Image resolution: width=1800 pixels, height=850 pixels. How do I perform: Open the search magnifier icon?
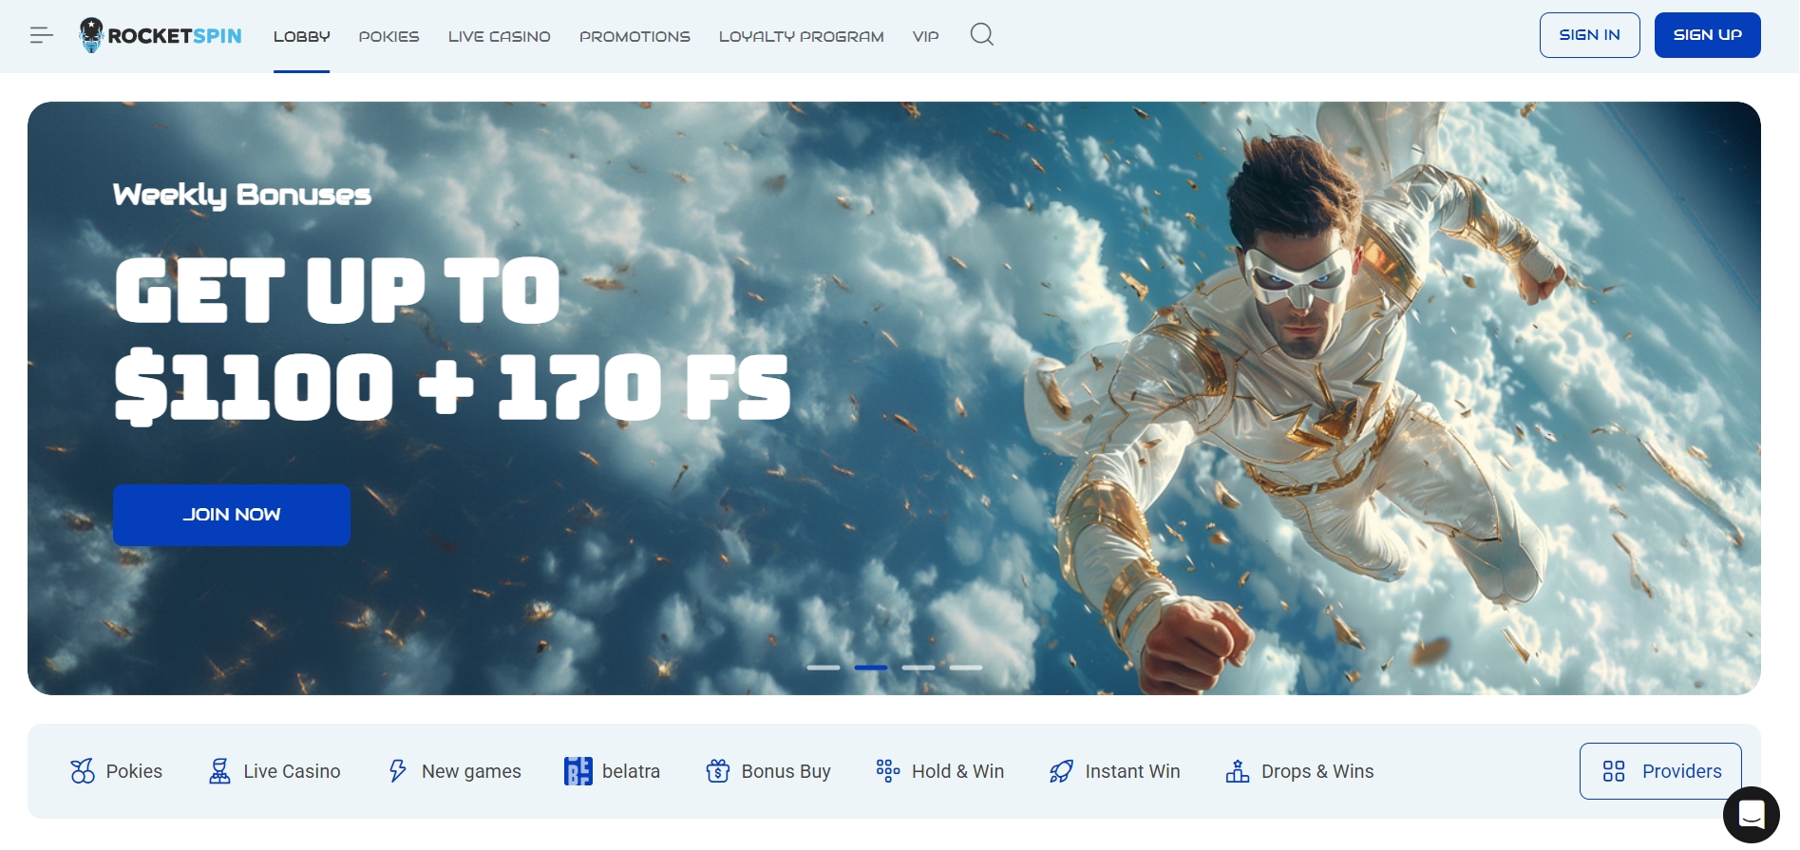pyautogui.click(x=981, y=35)
